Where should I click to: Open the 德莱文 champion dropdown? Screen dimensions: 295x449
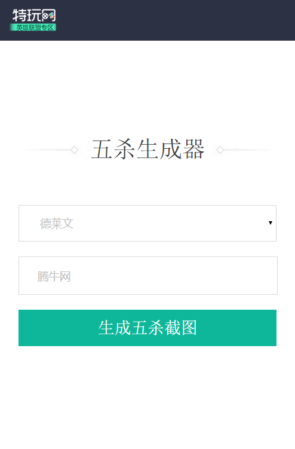147,223
